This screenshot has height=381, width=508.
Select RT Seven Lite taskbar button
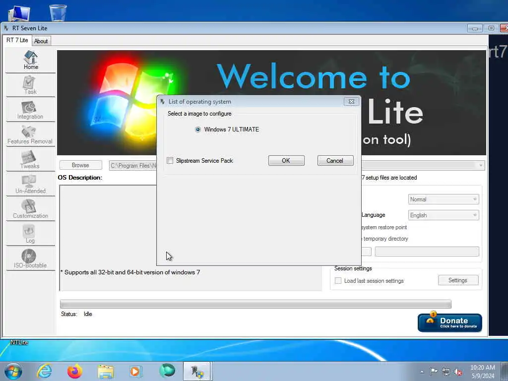point(197,371)
